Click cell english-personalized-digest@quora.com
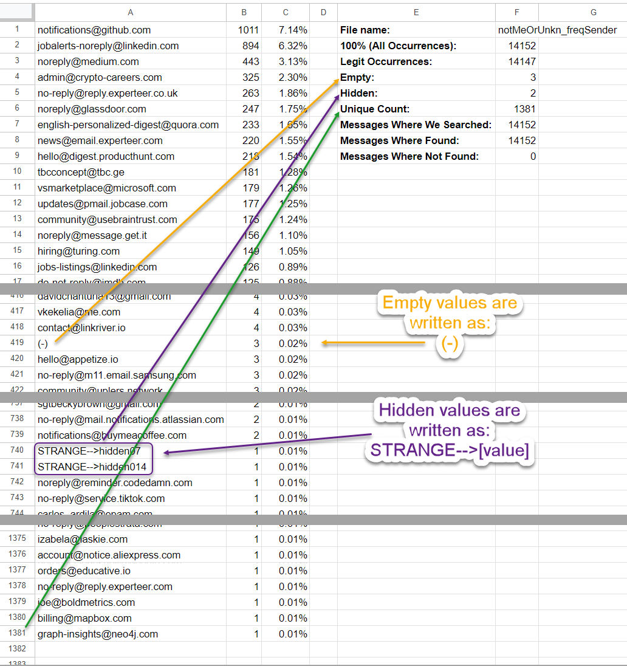This screenshot has width=627, height=666. click(x=131, y=125)
